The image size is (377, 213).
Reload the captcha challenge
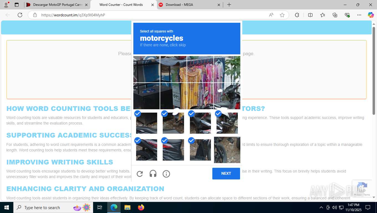[x=140, y=174]
